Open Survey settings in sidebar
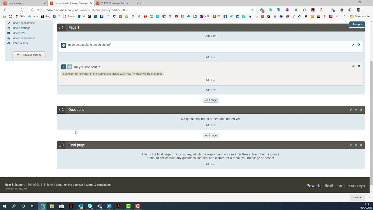Viewport: 373px width, 210px height. (21, 28)
